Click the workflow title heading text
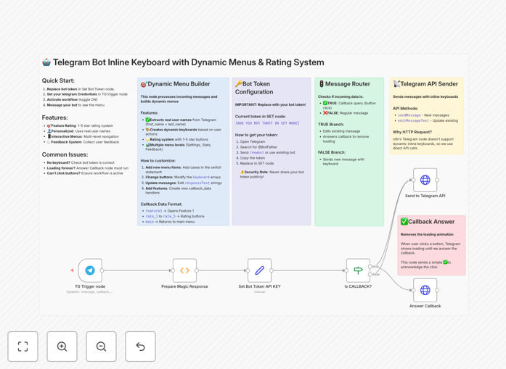506x369 pixels. 189,62
